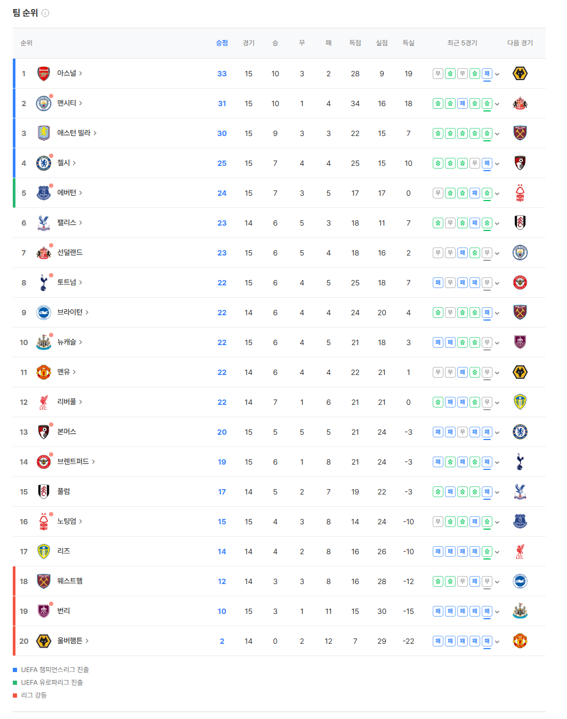Expand recent matches chevron in 번리 row

pos(497,612)
